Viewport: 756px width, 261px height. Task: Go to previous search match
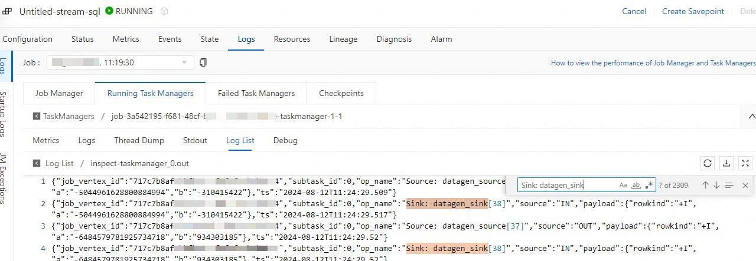tap(705, 185)
